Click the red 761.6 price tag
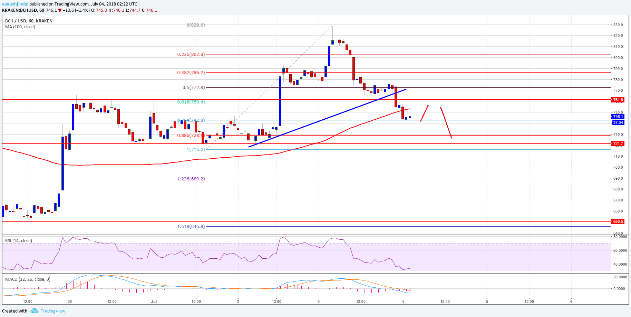This screenshot has width=631, height=317. [618, 100]
